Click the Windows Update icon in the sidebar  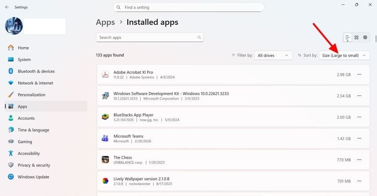pyautogui.click(x=11, y=177)
